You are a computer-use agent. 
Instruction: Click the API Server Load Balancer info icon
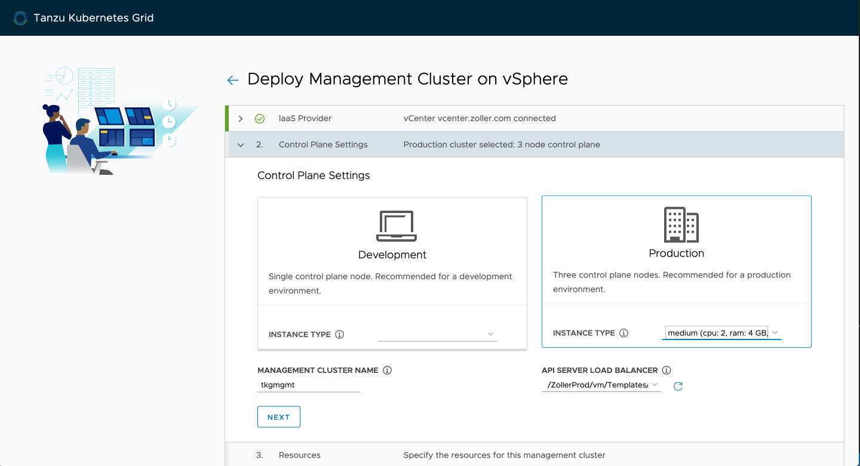[x=667, y=371]
